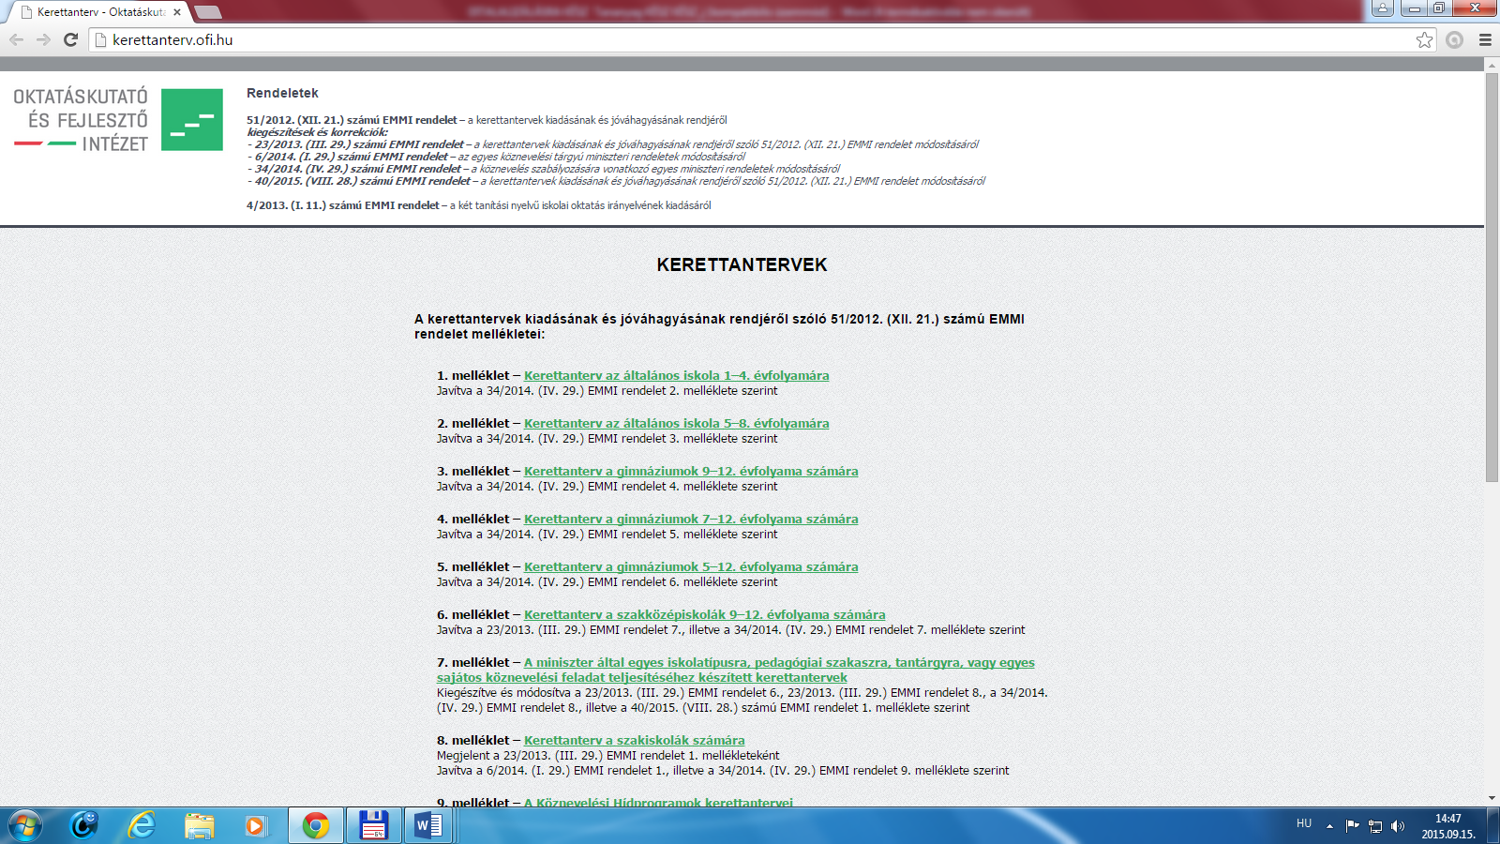Show hidden tray icons arrow
Viewport: 1500px width, 844px height.
coord(1329,826)
